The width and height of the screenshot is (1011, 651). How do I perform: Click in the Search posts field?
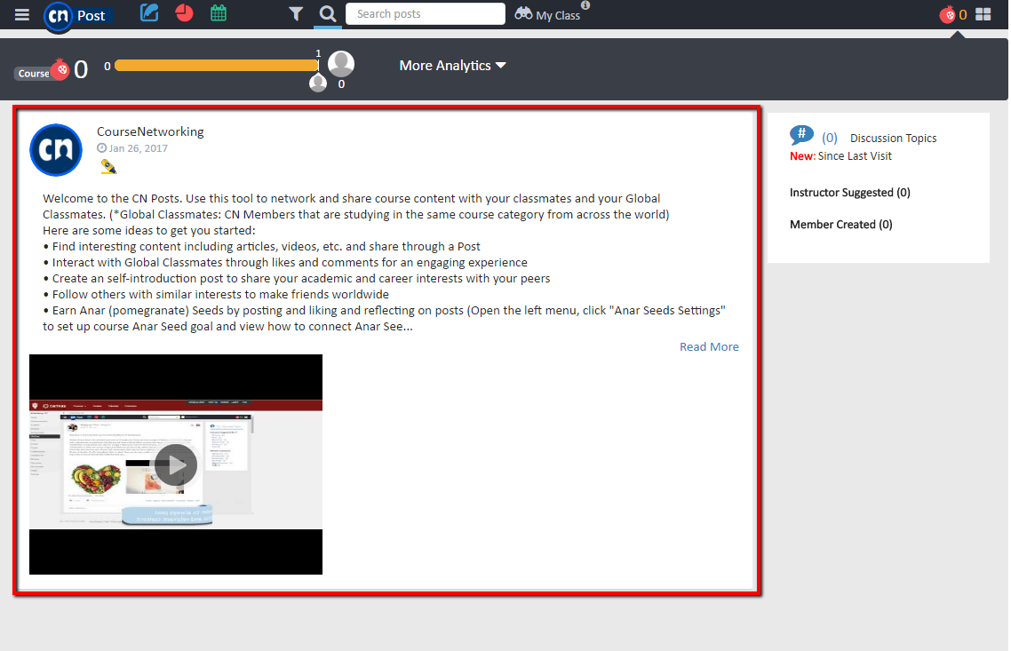pyautogui.click(x=426, y=13)
